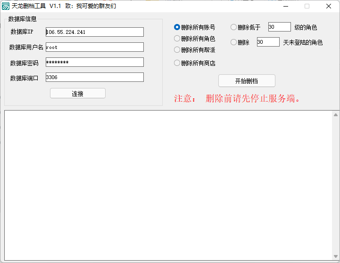Click the log scrollbar down arrow
Image resolution: width=340 pixels, height=263 pixels.
335,258
